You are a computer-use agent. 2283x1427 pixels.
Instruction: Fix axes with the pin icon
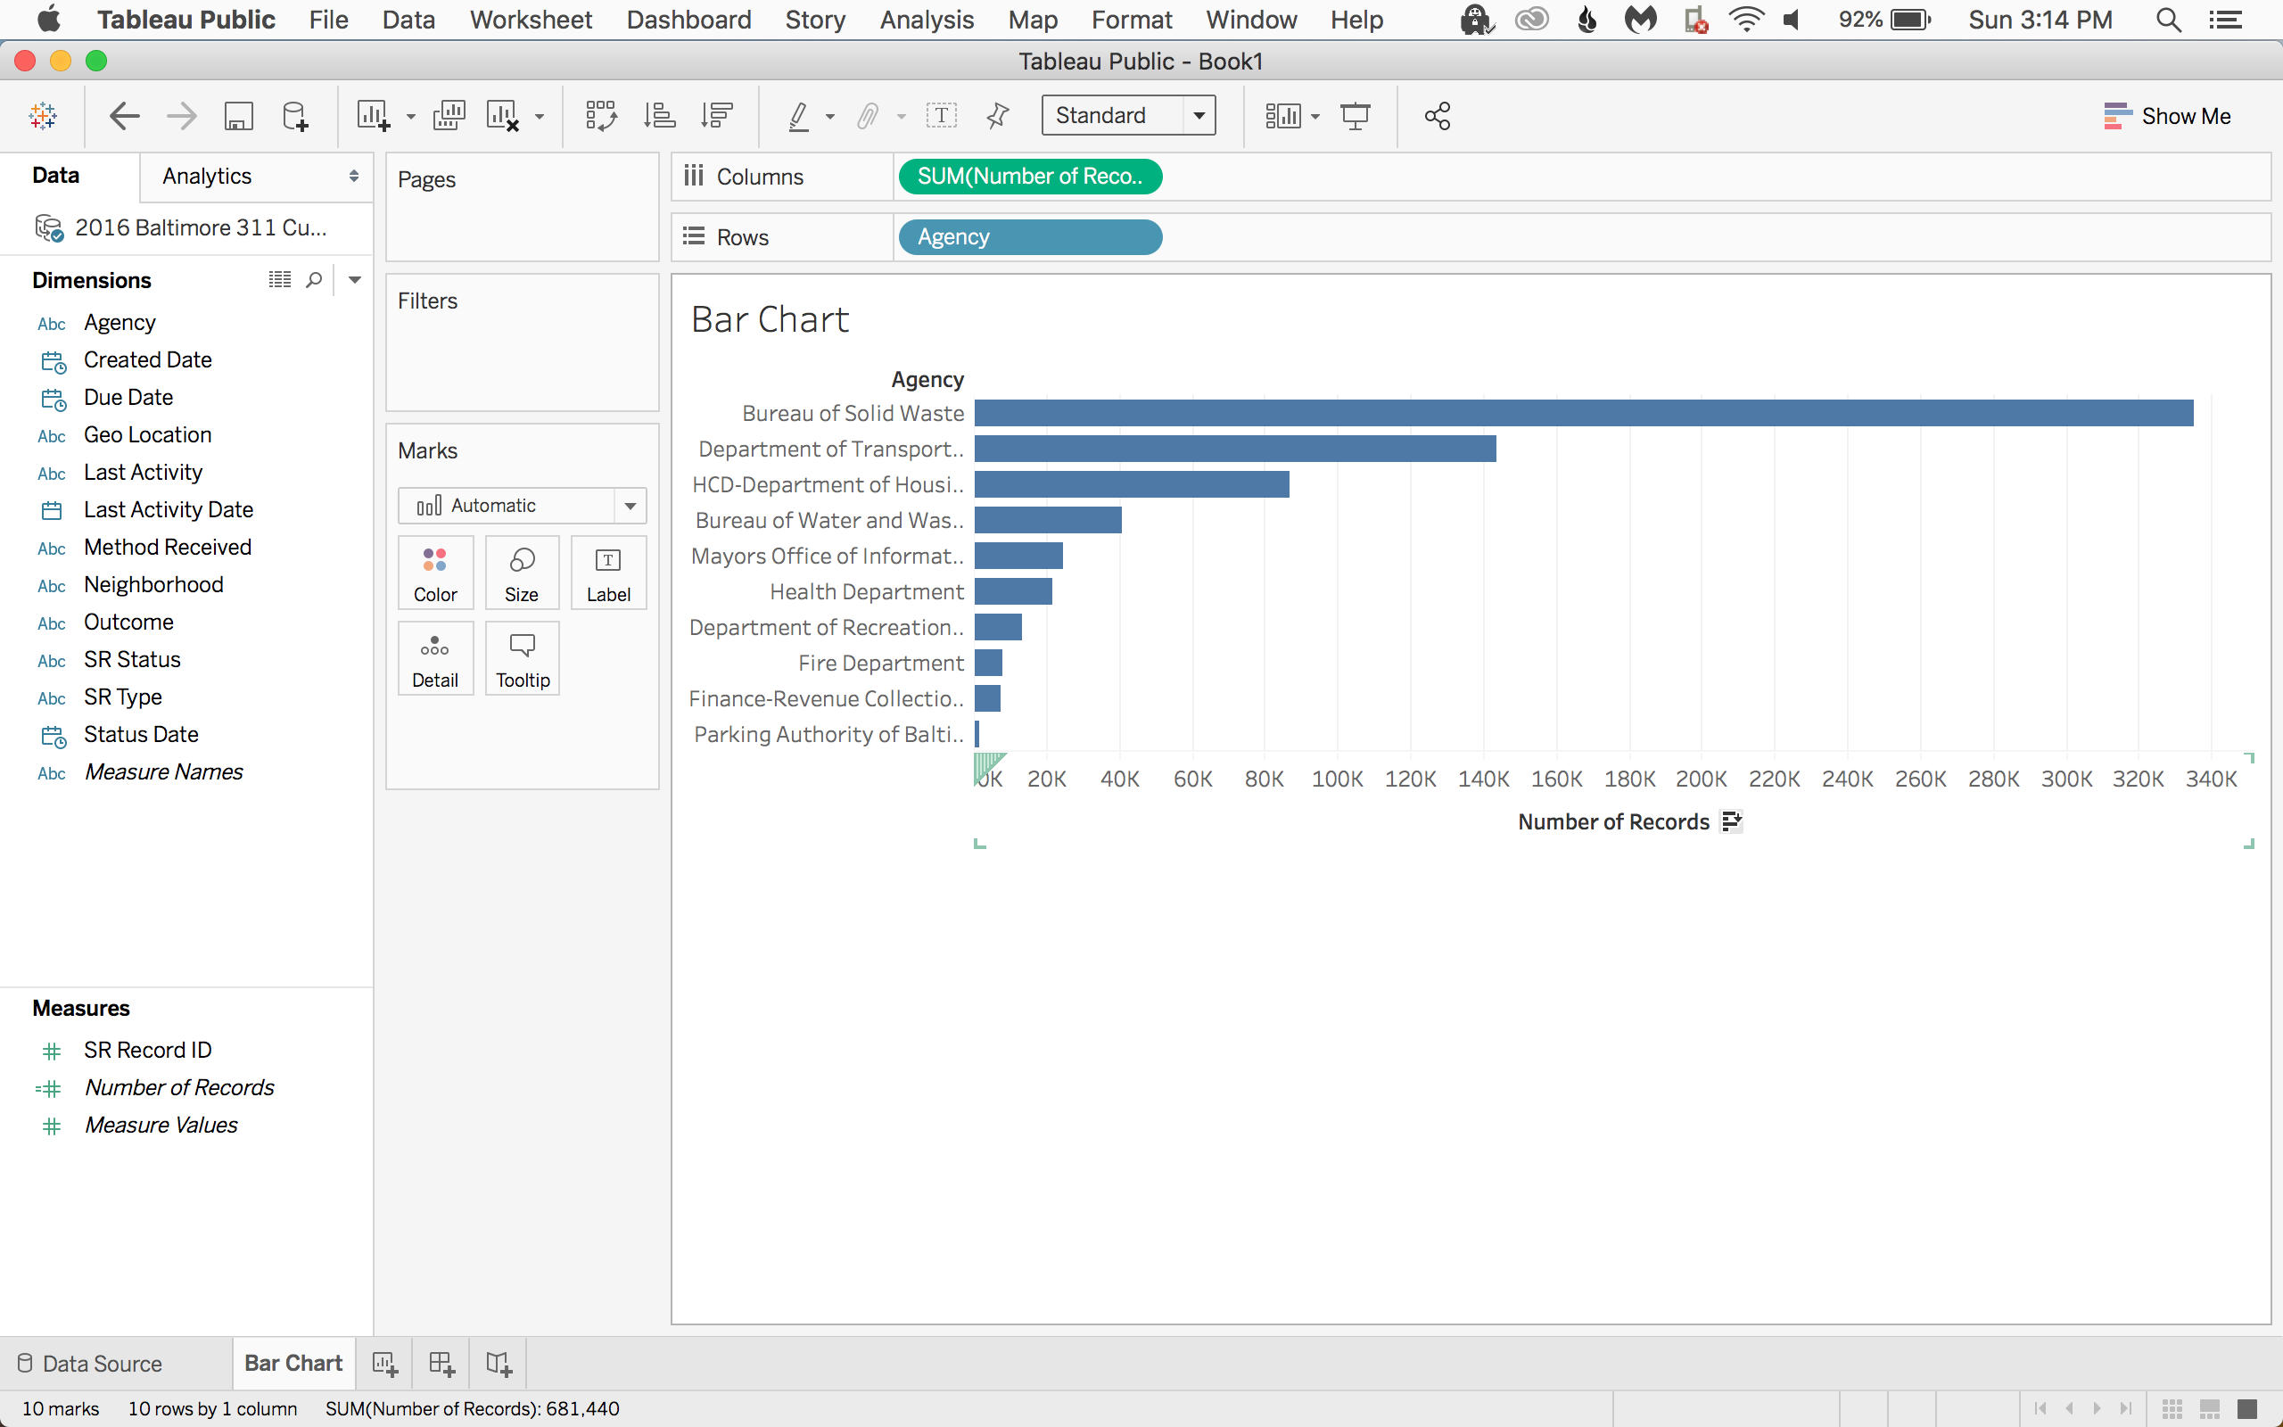tap(997, 116)
